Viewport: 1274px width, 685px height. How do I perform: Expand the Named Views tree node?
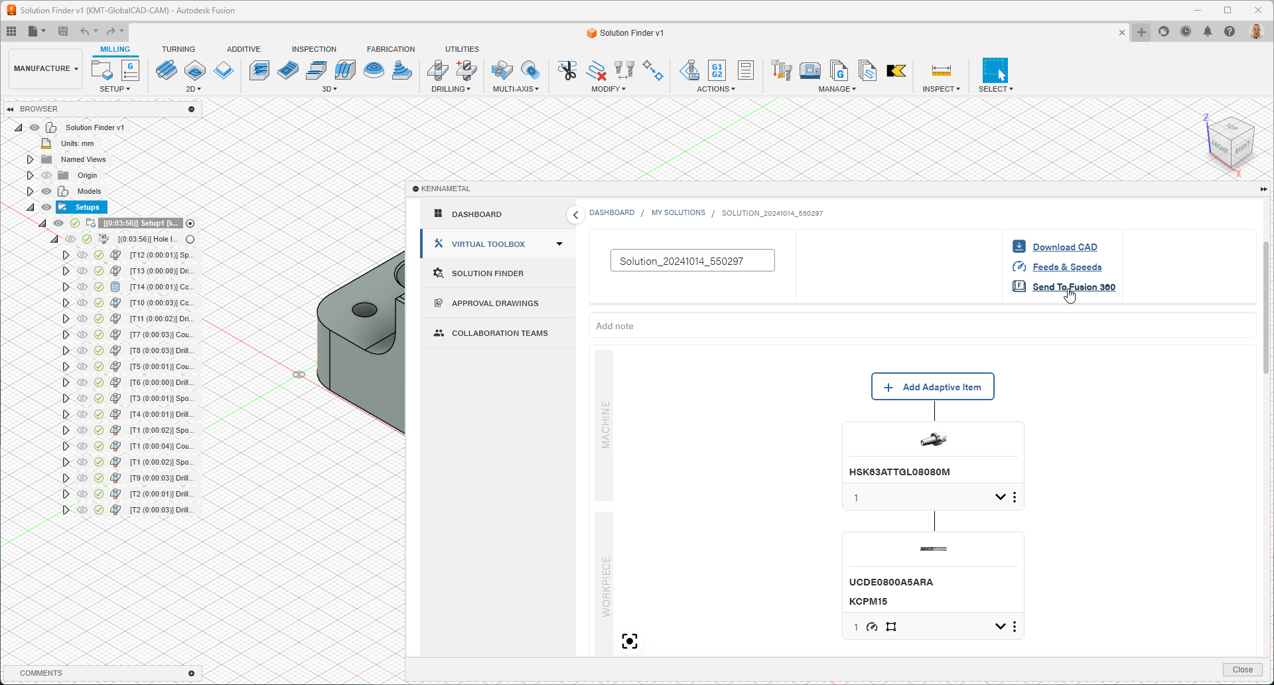[x=30, y=159]
